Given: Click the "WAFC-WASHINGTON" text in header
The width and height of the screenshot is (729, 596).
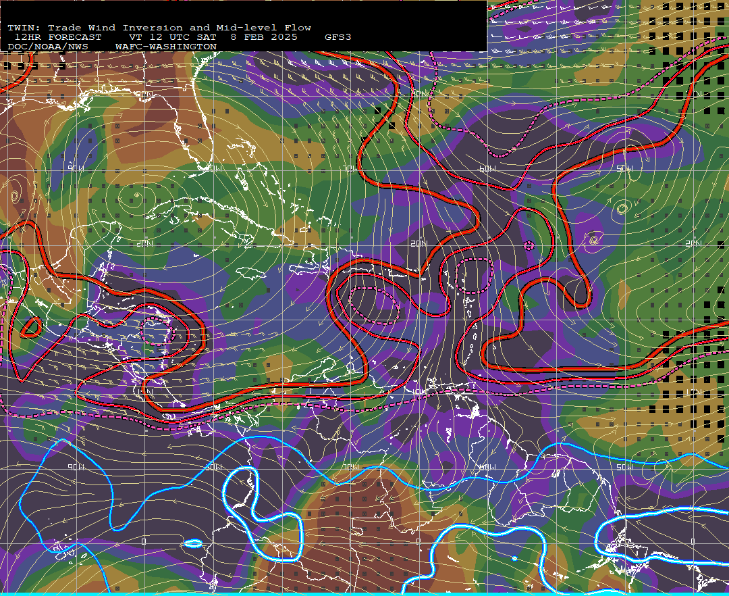Looking at the screenshot, I should click(x=166, y=47).
